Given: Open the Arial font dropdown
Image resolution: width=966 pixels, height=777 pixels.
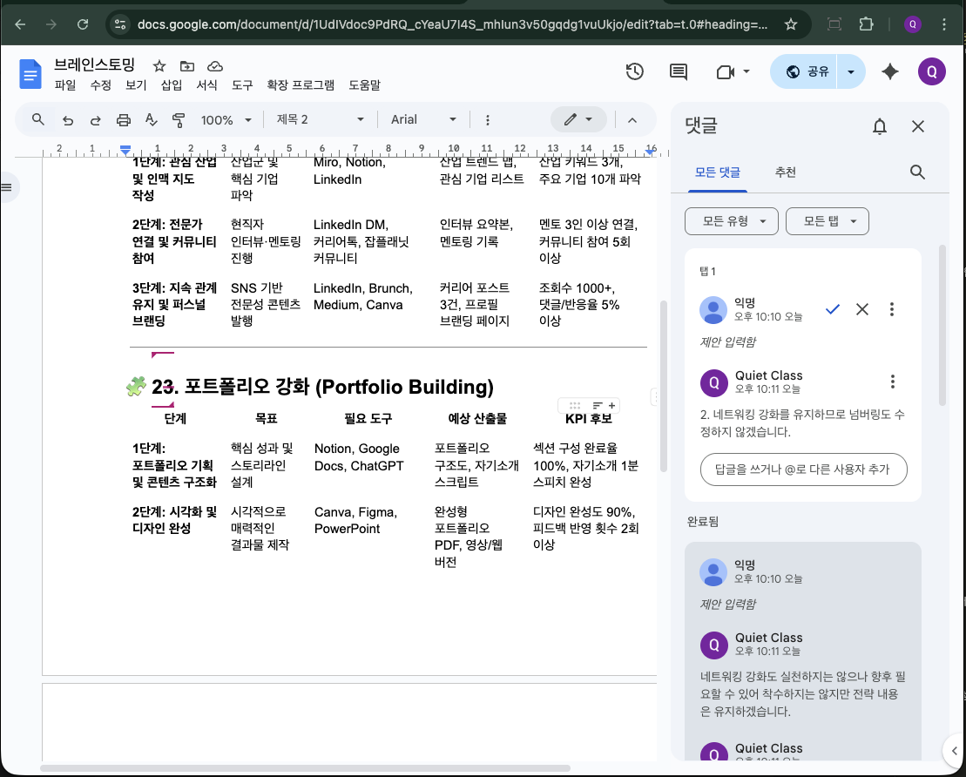Looking at the screenshot, I should (x=423, y=119).
